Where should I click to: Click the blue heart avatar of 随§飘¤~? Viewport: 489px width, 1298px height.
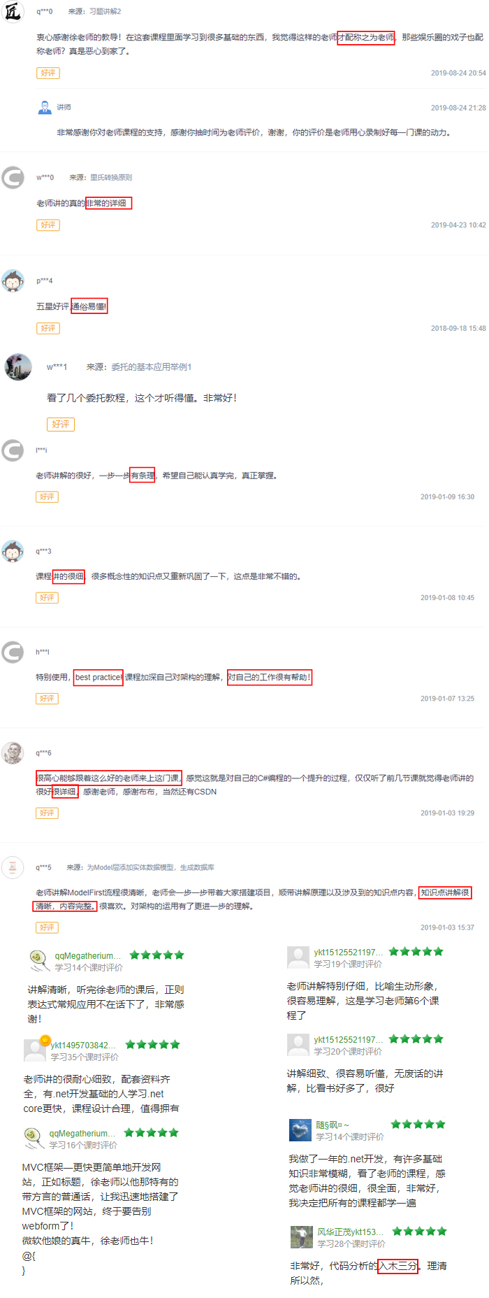[x=300, y=1130]
